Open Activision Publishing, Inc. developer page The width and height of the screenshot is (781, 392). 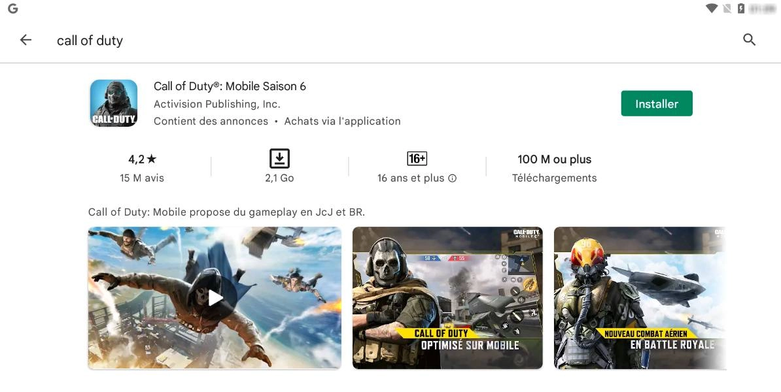(217, 104)
